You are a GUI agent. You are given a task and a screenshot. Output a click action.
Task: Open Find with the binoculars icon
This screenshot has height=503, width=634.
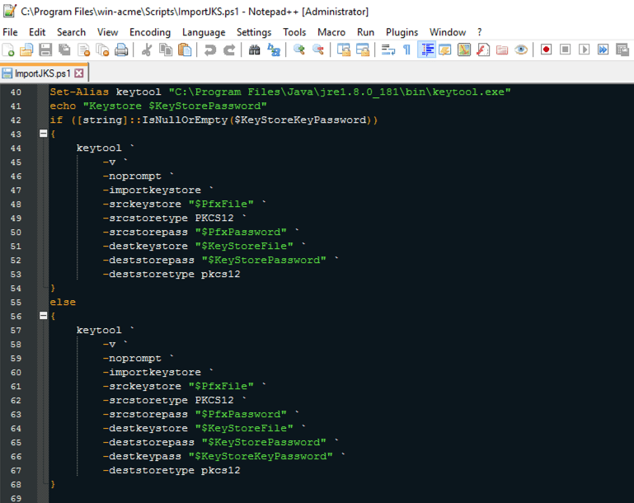click(254, 49)
